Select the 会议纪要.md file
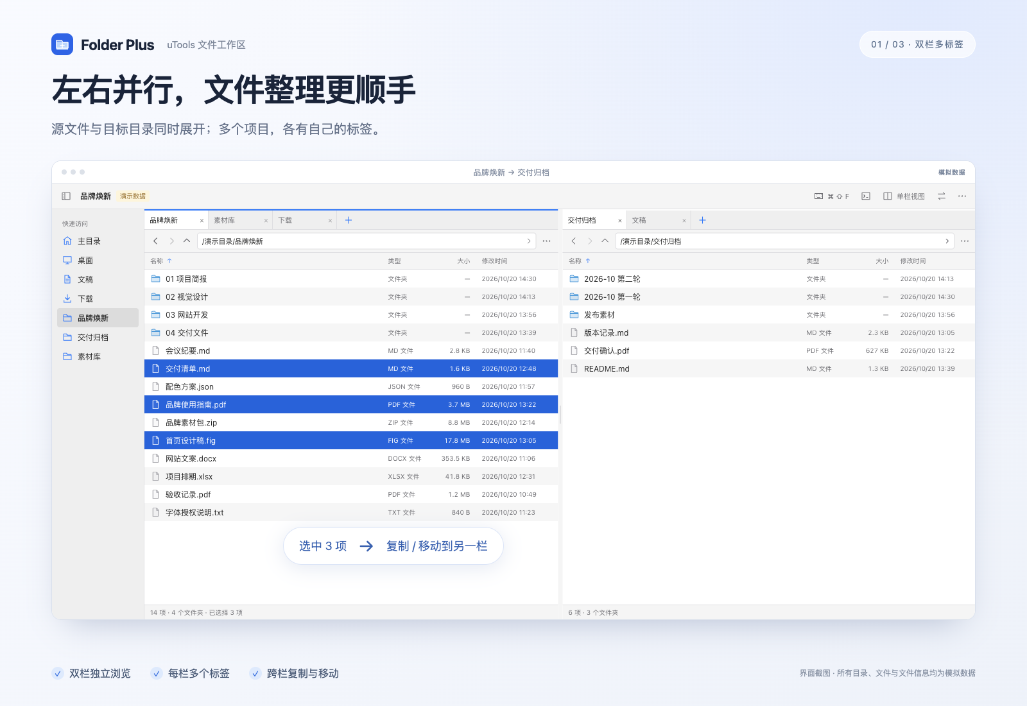This screenshot has height=706, width=1027. pyautogui.click(x=351, y=351)
